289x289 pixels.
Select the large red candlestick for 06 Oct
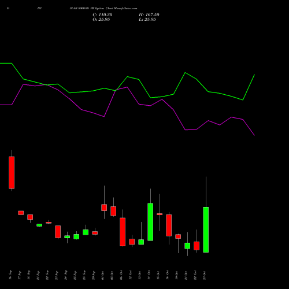click(x=123, y=232)
